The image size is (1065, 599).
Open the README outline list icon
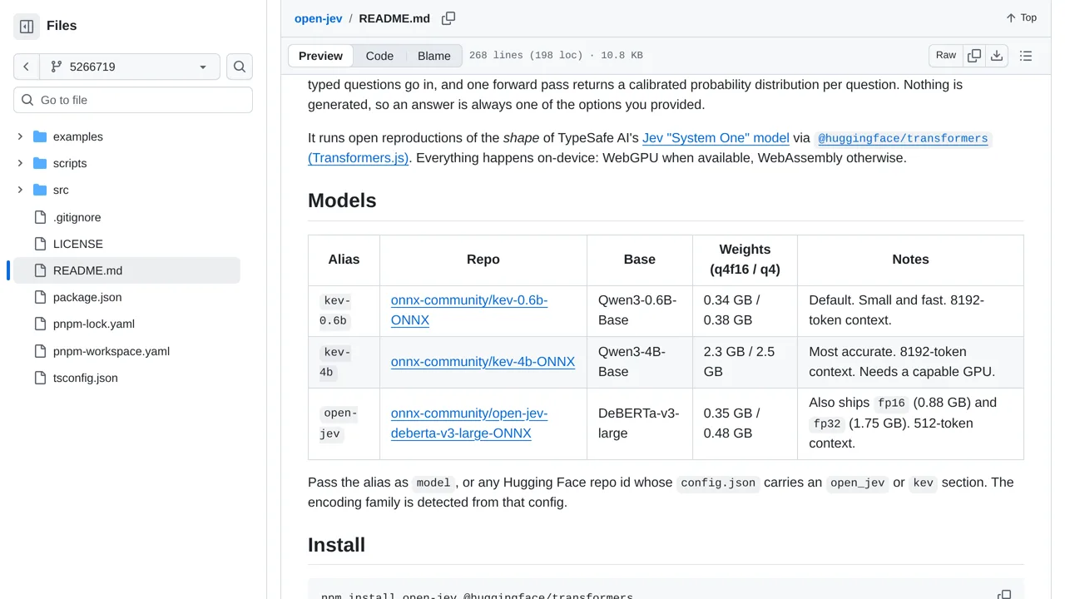pos(1026,56)
